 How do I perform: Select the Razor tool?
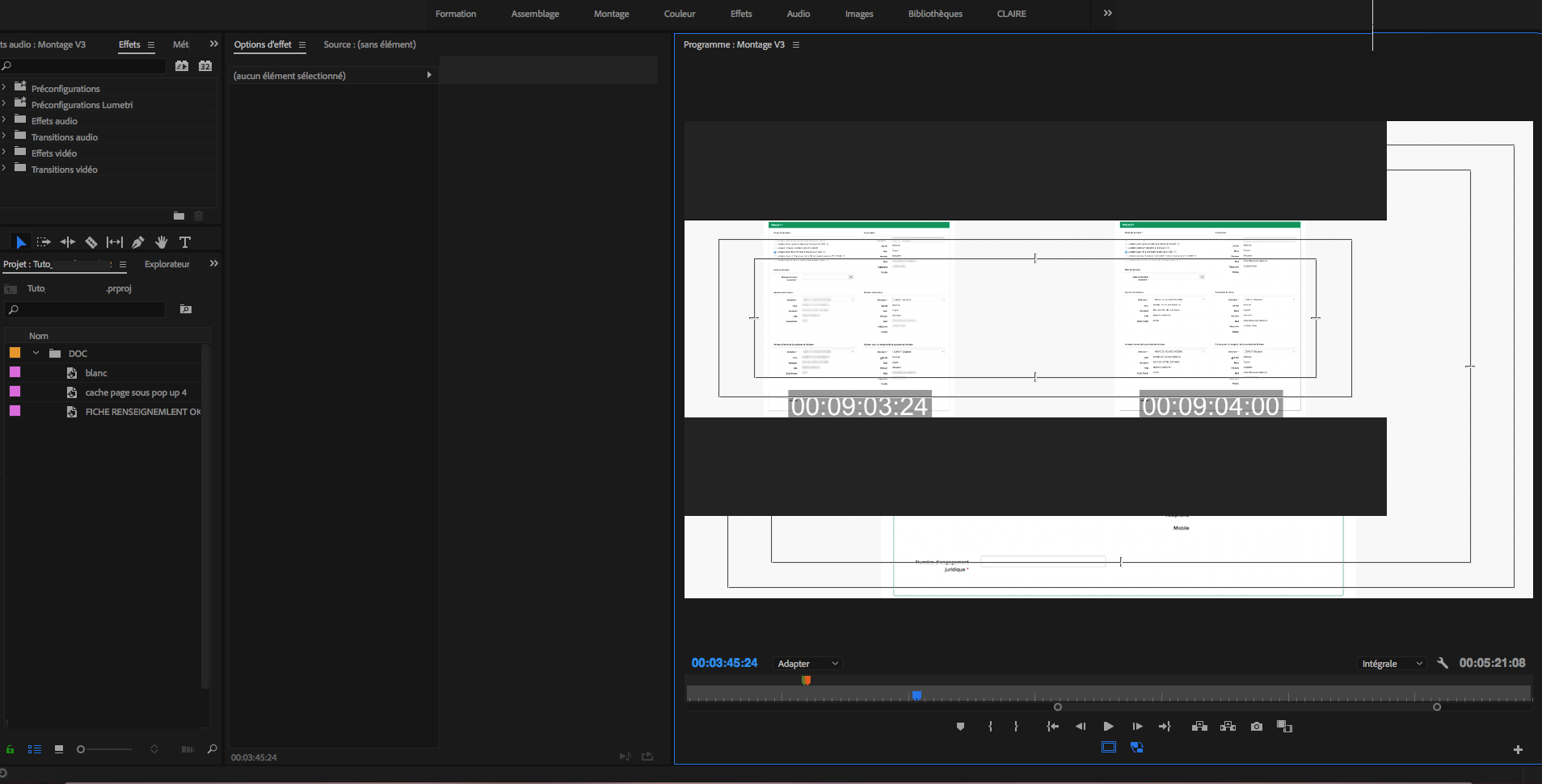point(91,242)
